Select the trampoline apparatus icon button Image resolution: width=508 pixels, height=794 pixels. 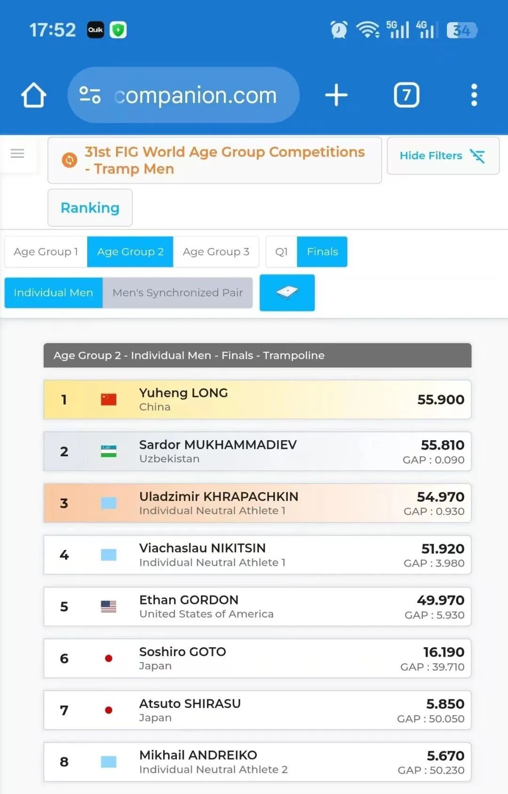tap(287, 293)
